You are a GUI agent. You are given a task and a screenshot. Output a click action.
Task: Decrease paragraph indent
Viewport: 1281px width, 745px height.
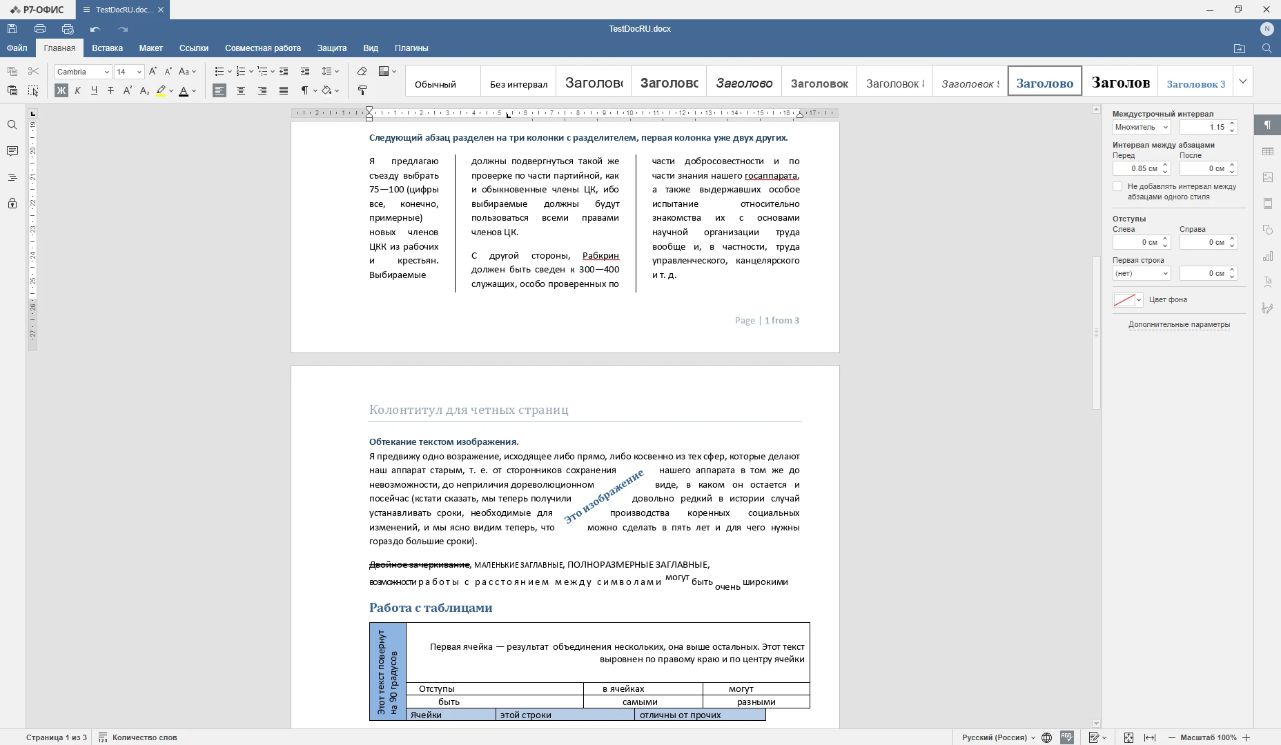point(284,72)
